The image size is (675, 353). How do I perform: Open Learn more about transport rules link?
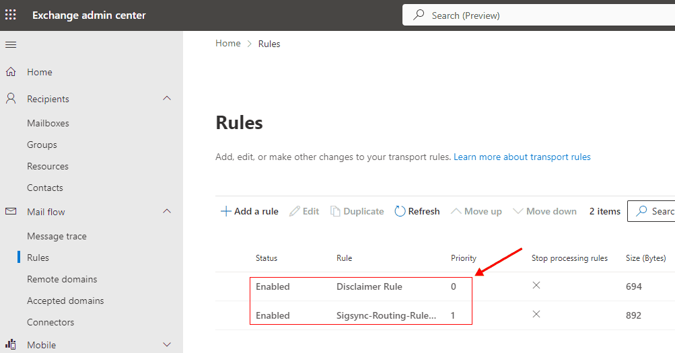point(522,157)
